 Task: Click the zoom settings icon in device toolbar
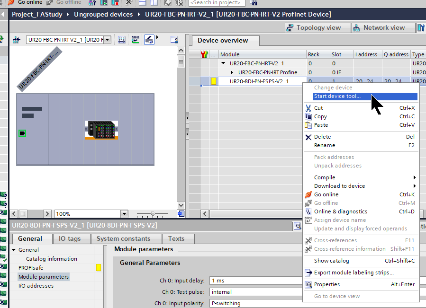click(x=174, y=40)
